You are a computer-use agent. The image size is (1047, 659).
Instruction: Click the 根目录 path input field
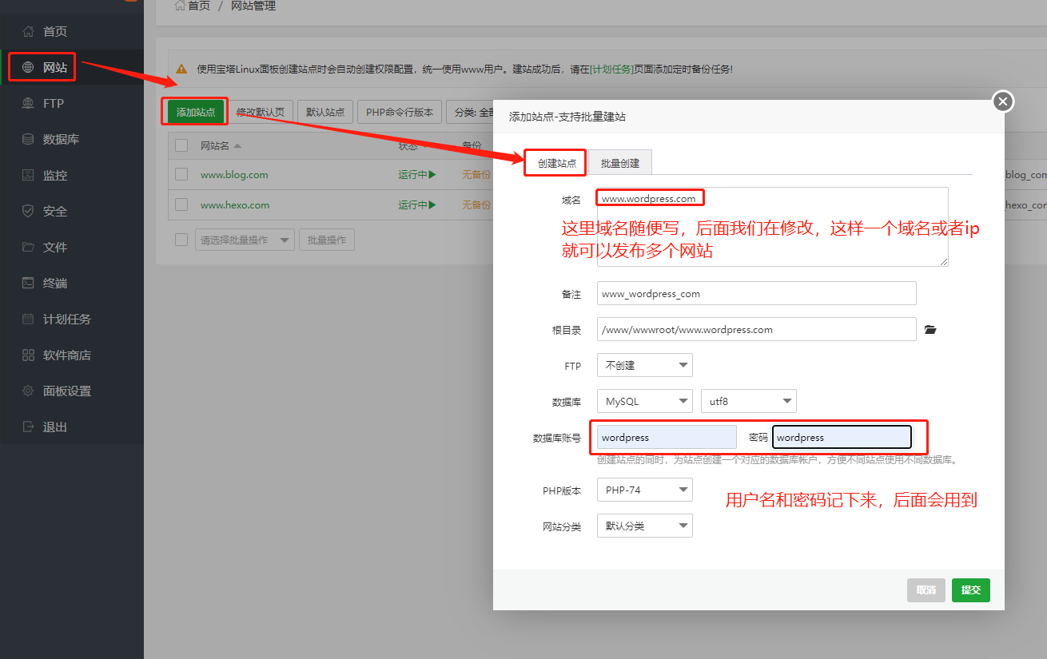(x=756, y=329)
